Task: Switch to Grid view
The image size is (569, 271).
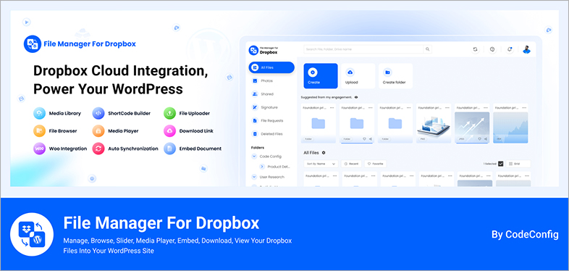Action: pyautogui.click(x=518, y=164)
